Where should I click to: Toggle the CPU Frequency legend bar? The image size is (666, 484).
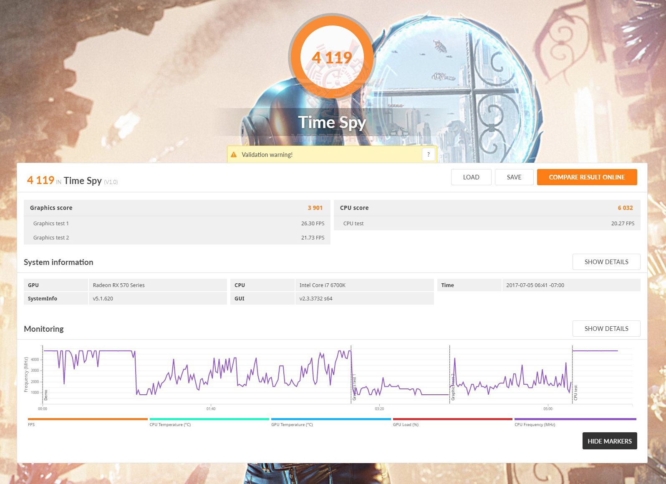tap(575, 419)
